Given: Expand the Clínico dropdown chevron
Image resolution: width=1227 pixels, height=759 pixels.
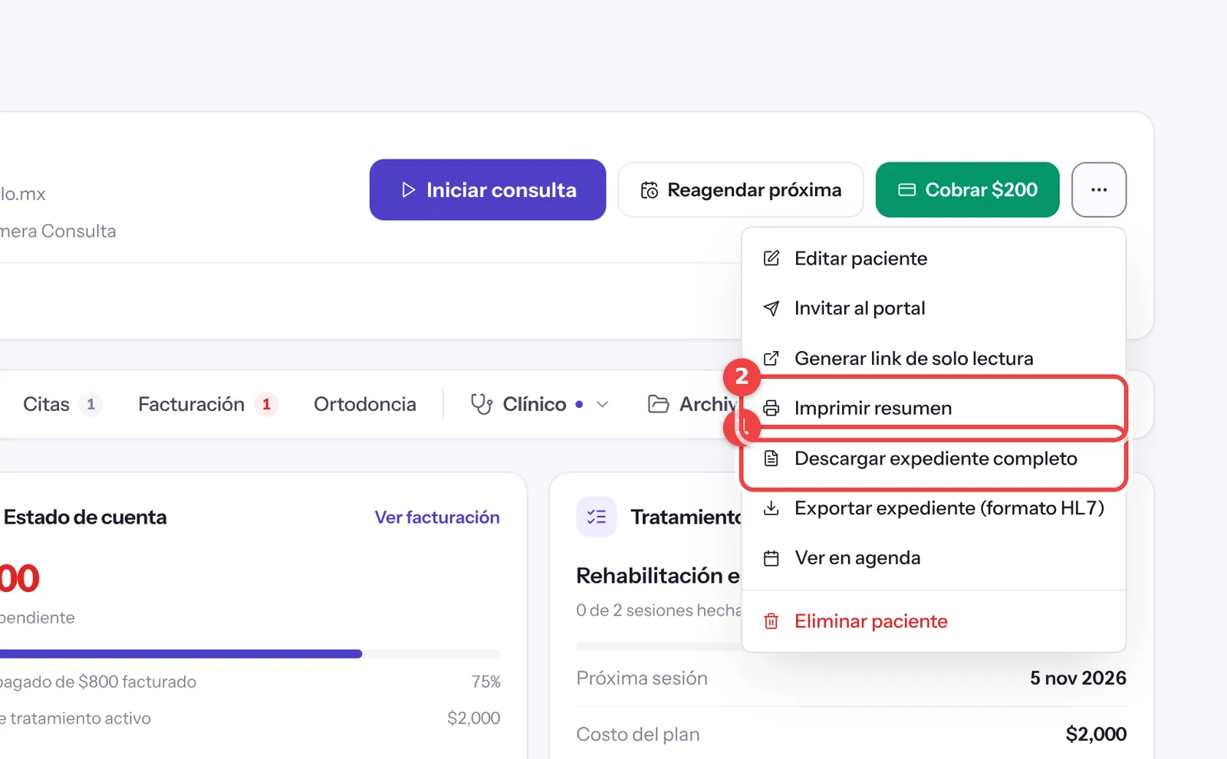Looking at the screenshot, I should point(603,404).
